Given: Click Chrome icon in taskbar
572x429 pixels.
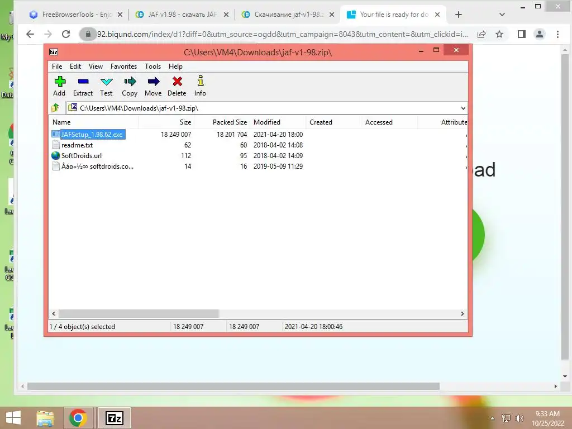Looking at the screenshot, I should pos(78,418).
